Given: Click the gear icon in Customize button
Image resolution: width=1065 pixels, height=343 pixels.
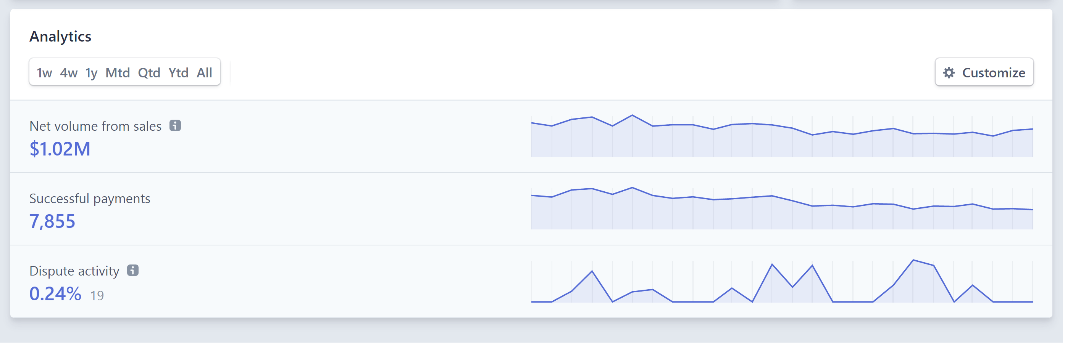Looking at the screenshot, I should [x=949, y=73].
